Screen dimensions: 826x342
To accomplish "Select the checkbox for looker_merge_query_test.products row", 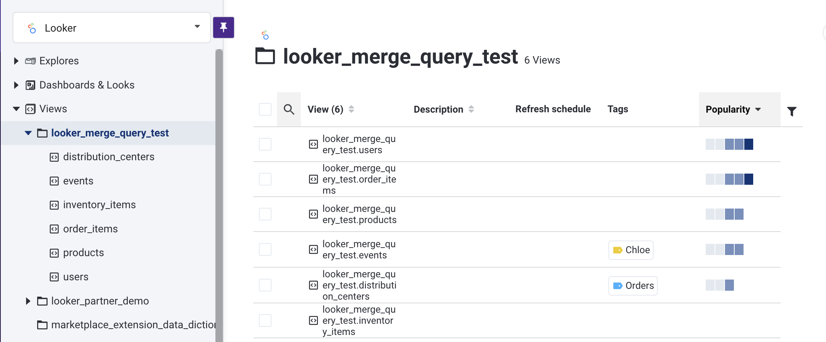I will [x=265, y=214].
